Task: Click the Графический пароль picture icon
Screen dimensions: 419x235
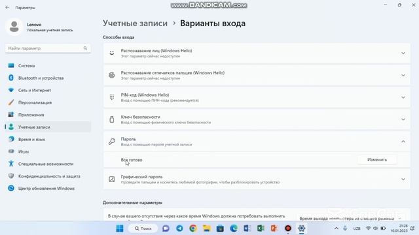Action: 112,179
